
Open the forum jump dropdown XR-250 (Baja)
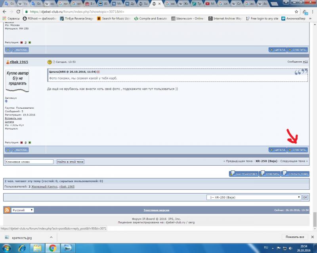pos(254,197)
